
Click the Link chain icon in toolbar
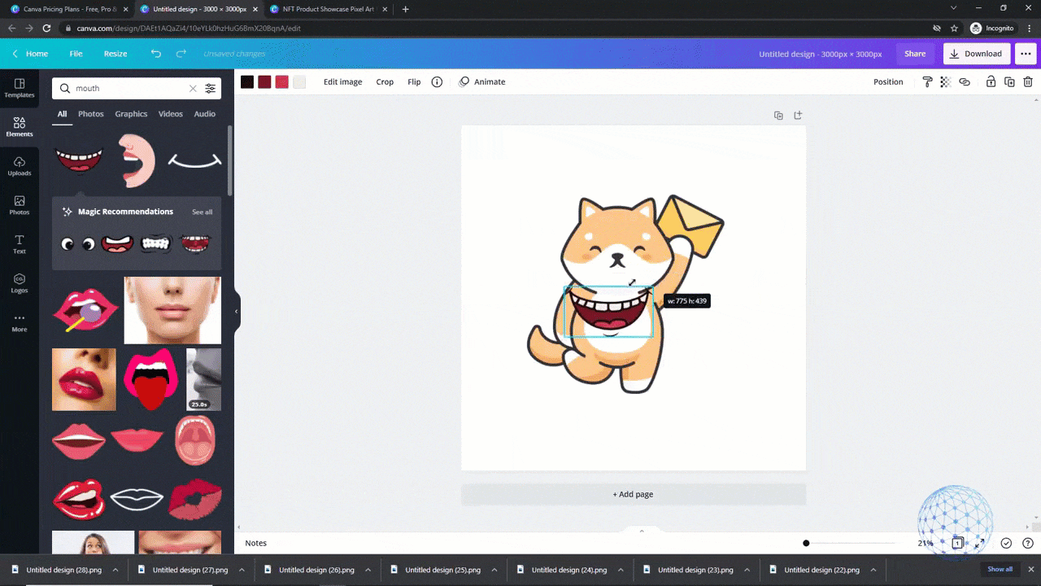(x=965, y=82)
